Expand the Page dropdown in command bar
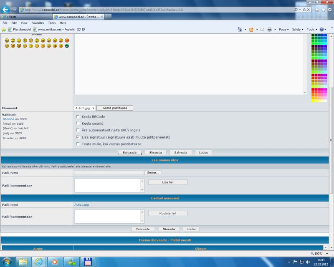Screen dimensions: 334x267 click(x=284, y=30)
